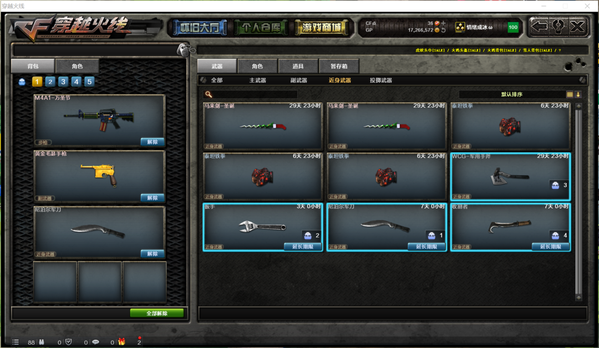599x348 pixels.
Task: Select backpack slot 2
Action: (50, 81)
